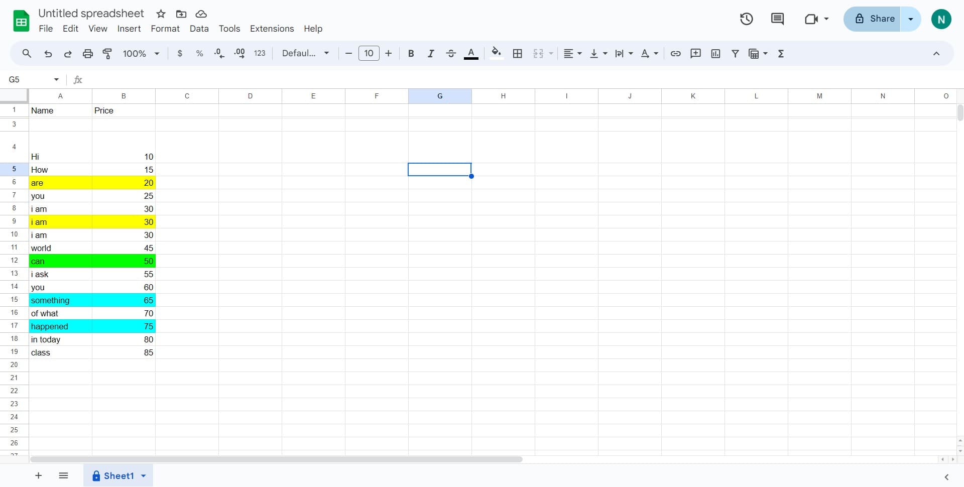This screenshot has height=487, width=964.
Task: Toggle italic text formatting
Action: click(431, 54)
